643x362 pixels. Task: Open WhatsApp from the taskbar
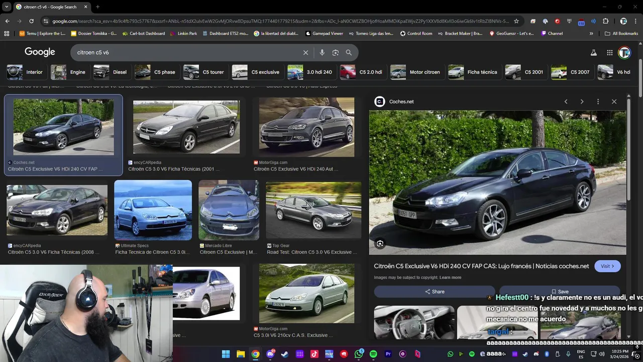(359, 354)
